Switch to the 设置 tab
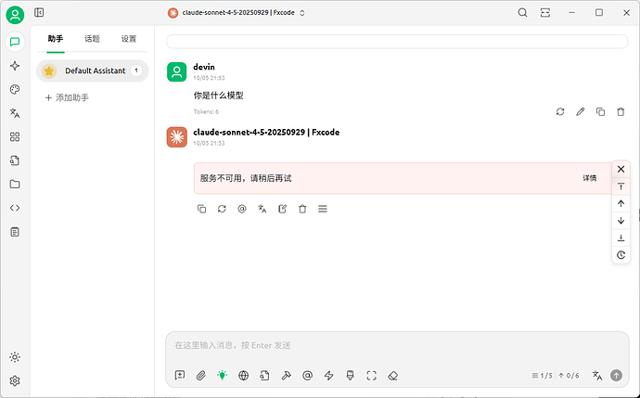The height and width of the screenshot is (398, 640). (x=129, y=39)
